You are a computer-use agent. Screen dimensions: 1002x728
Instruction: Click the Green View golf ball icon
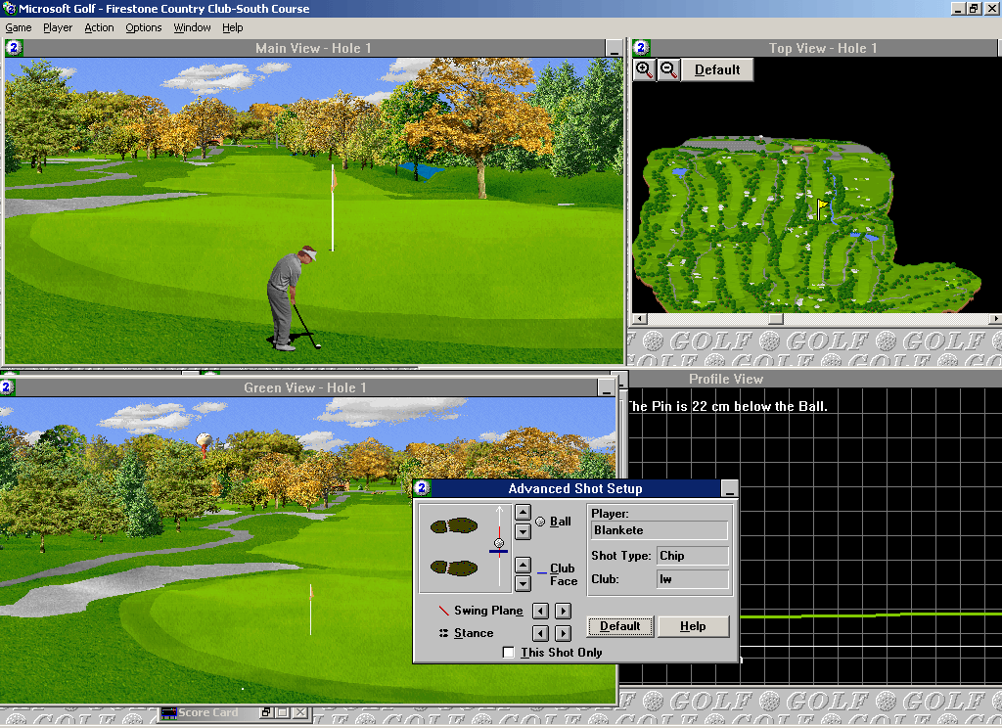[8, 387]
